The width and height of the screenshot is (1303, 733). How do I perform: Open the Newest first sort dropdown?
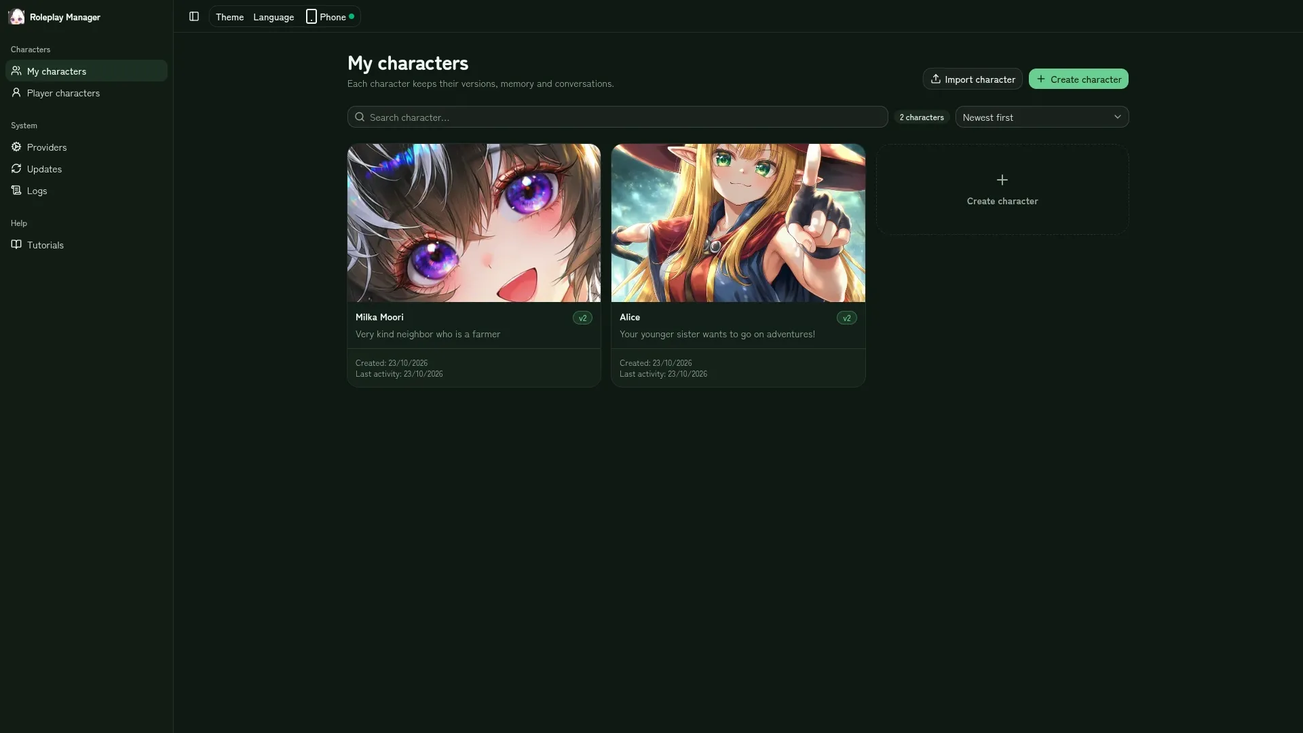(x=1042, y=117)
